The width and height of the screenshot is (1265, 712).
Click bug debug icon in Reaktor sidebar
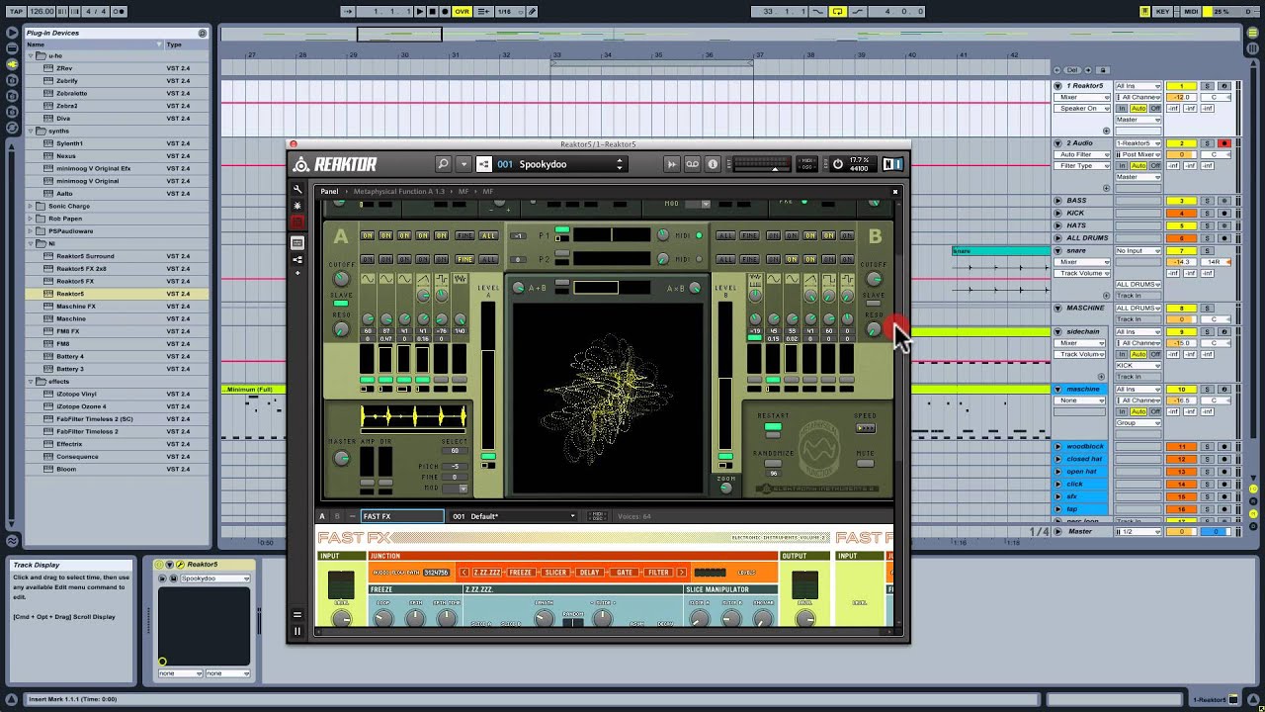(x=297, y=206)
